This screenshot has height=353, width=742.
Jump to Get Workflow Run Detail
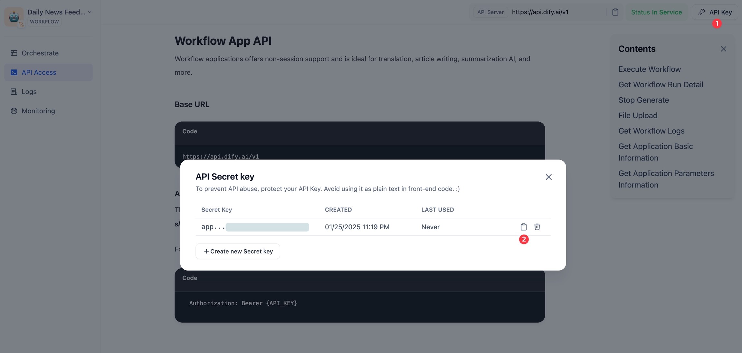point(661,84)
